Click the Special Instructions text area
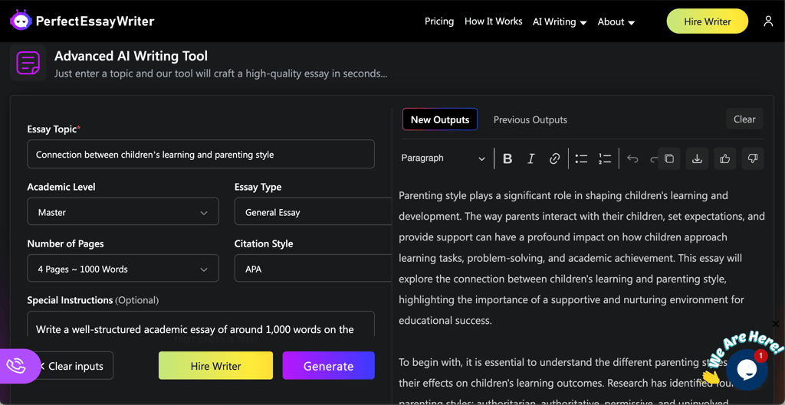The height and width of the screenshot is (405, 785). [201, 324]
